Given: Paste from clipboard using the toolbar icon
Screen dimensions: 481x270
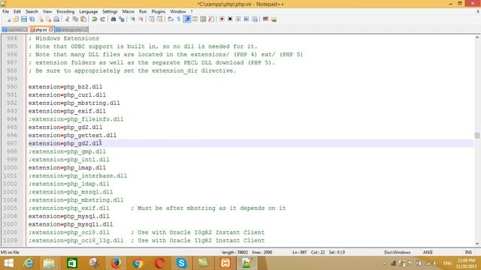Looking at the screenshot, I should click(x=83, y=19).
